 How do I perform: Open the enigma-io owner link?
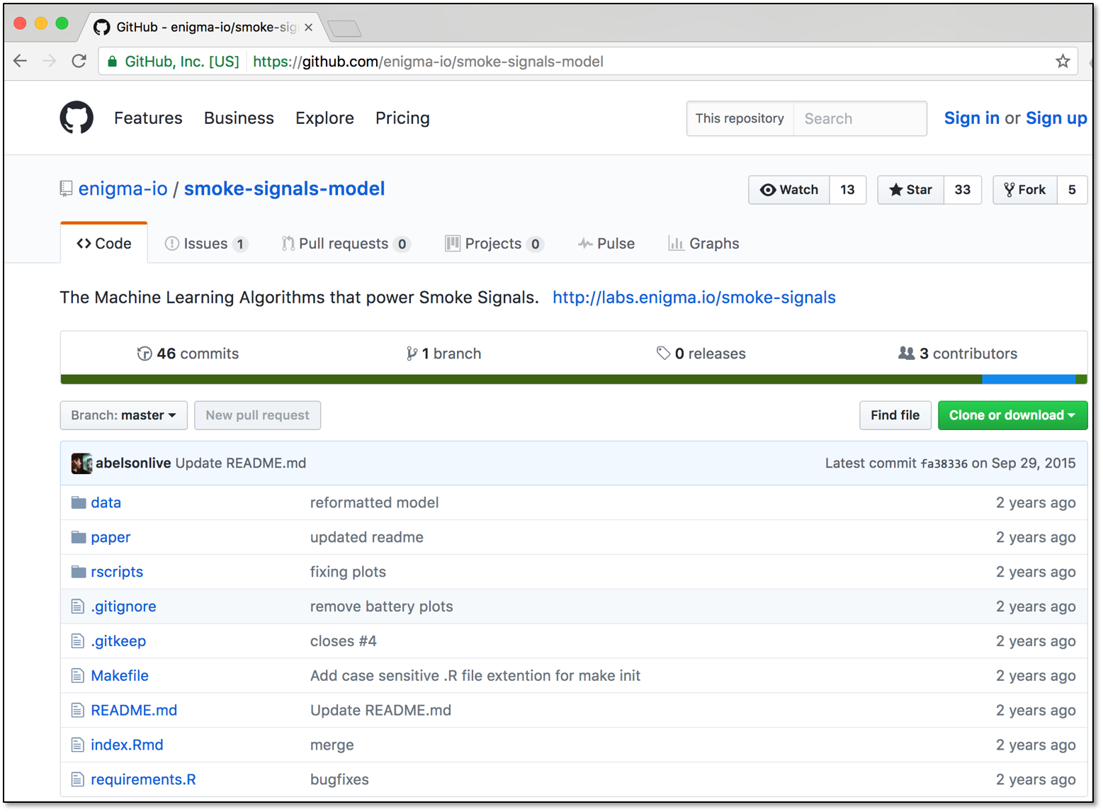pyautogui.click(x=123, y=189)
